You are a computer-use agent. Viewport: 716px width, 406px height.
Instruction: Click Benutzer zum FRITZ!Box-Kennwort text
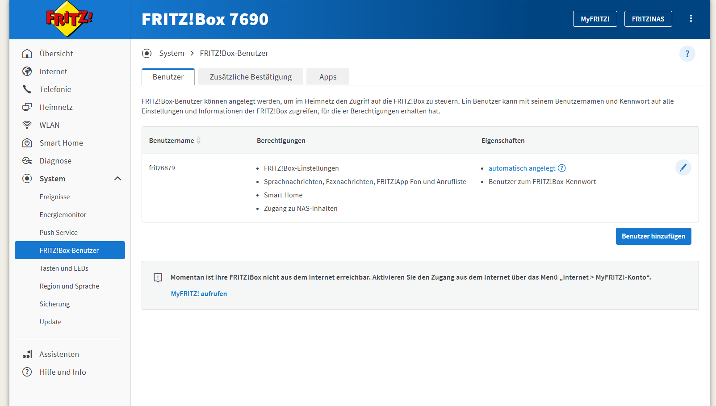click(x=542, y=182)
